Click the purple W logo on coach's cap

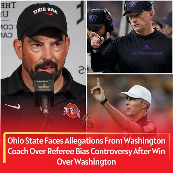pos(133,4)
